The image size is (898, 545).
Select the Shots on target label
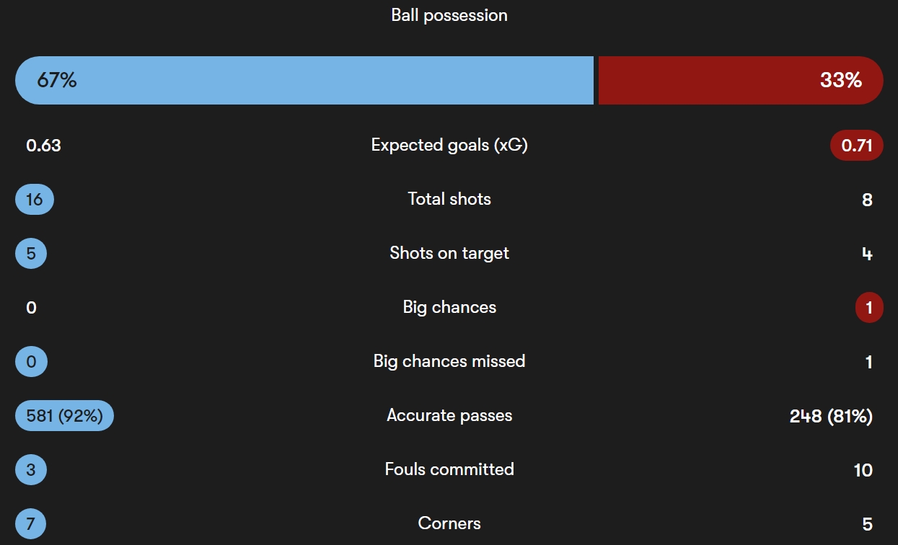coord(449,253)
